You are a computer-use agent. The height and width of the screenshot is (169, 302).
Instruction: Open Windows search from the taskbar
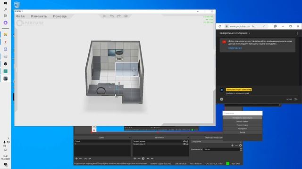click(5, 9)
